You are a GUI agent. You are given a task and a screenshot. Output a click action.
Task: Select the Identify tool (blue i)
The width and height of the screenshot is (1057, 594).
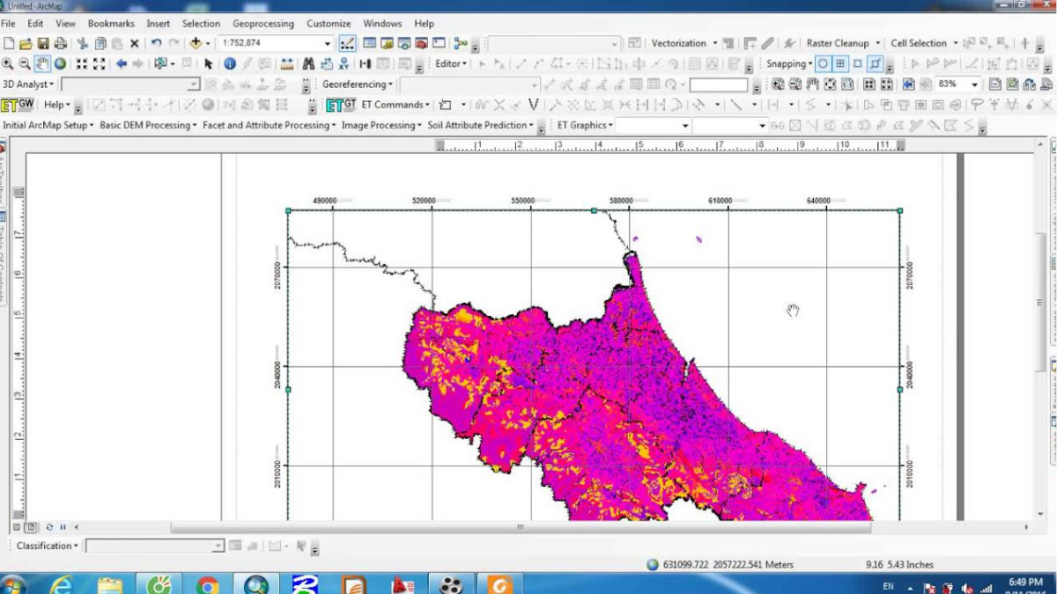[x=229, y=63]
